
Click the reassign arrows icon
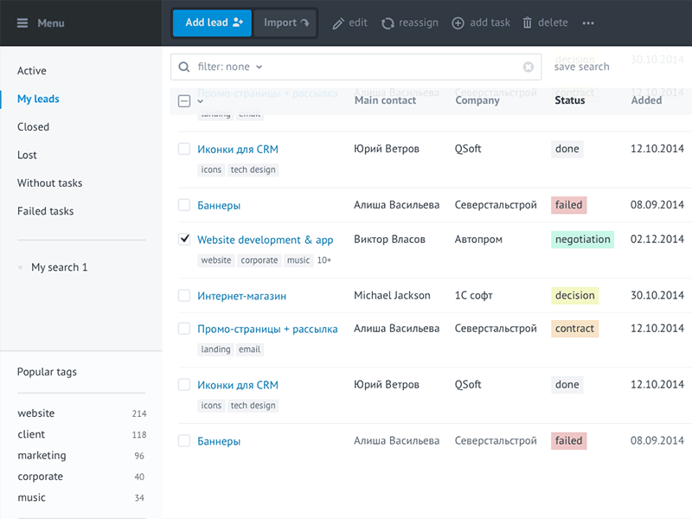[388, 23]
